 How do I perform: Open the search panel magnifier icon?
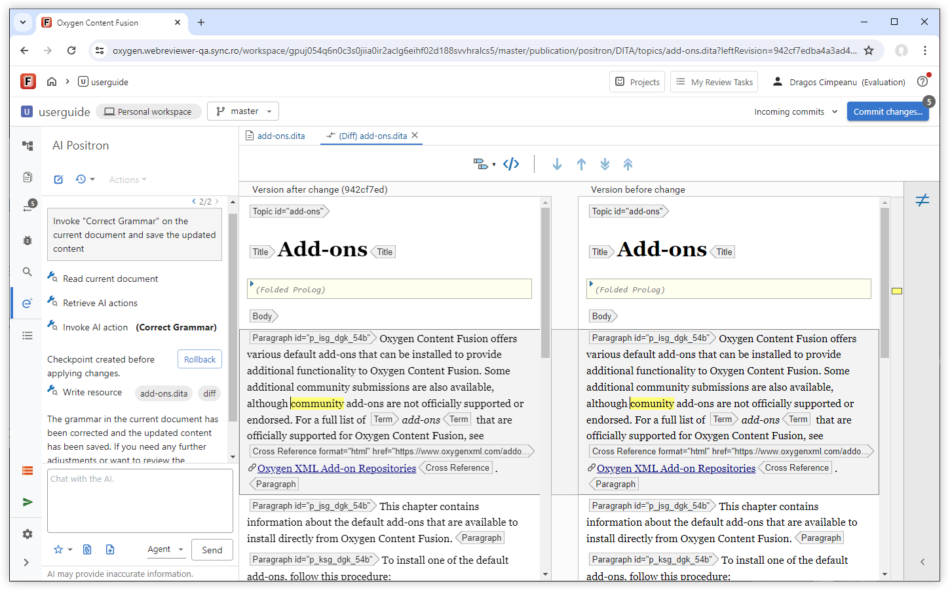click(x=28, y=271)
